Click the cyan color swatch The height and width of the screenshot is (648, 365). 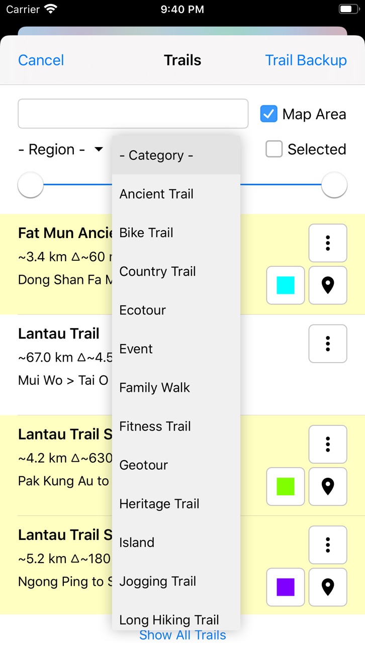tap(286, 285)
